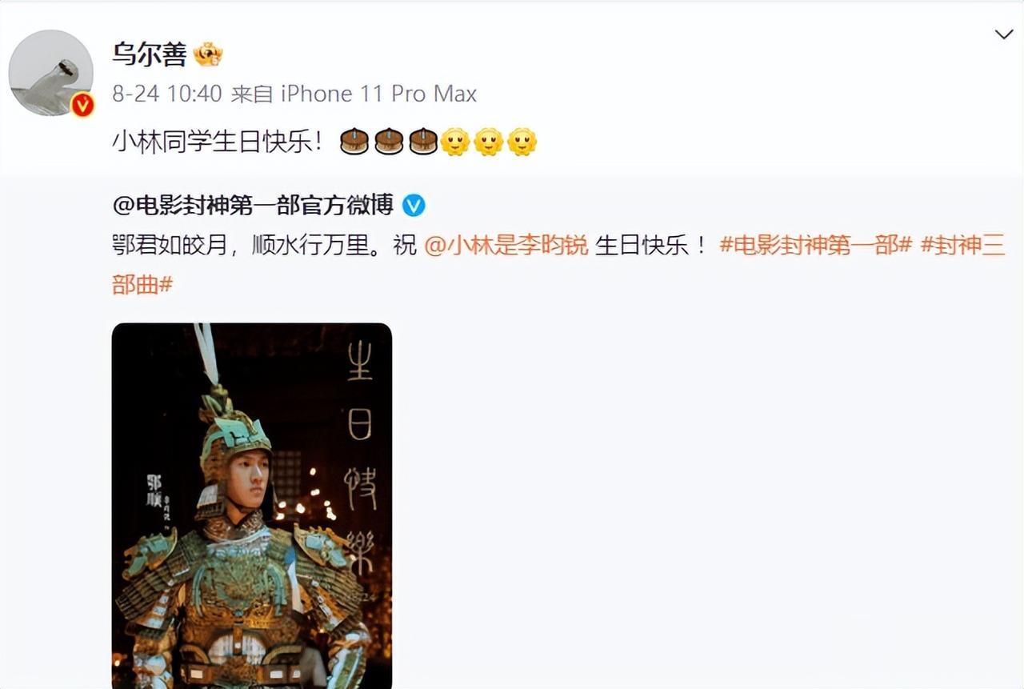Click the last sun smiley emoji
This screenshot has width=1024, height=689.
tap(522, 142)
